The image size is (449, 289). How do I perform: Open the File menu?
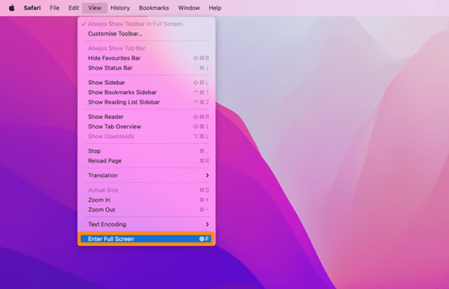54,8
